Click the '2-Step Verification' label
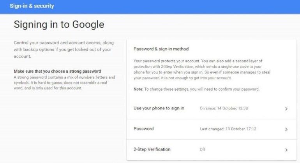Screen dimensions: 300x163 pyautogui.click(x=152, y=149)
